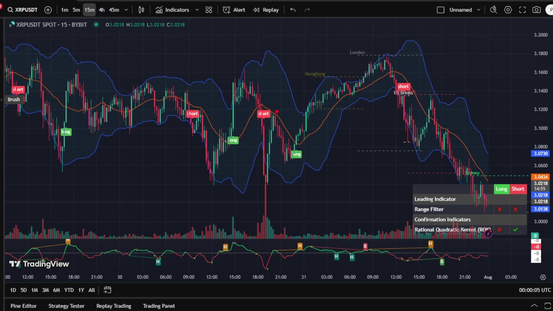Screen dimensions: 553x311
Task: Create an Alert
Action: tap(234, 10)
